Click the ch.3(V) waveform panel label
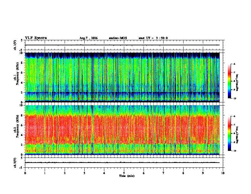The image size is (251, 194). [x=15, y=163]
